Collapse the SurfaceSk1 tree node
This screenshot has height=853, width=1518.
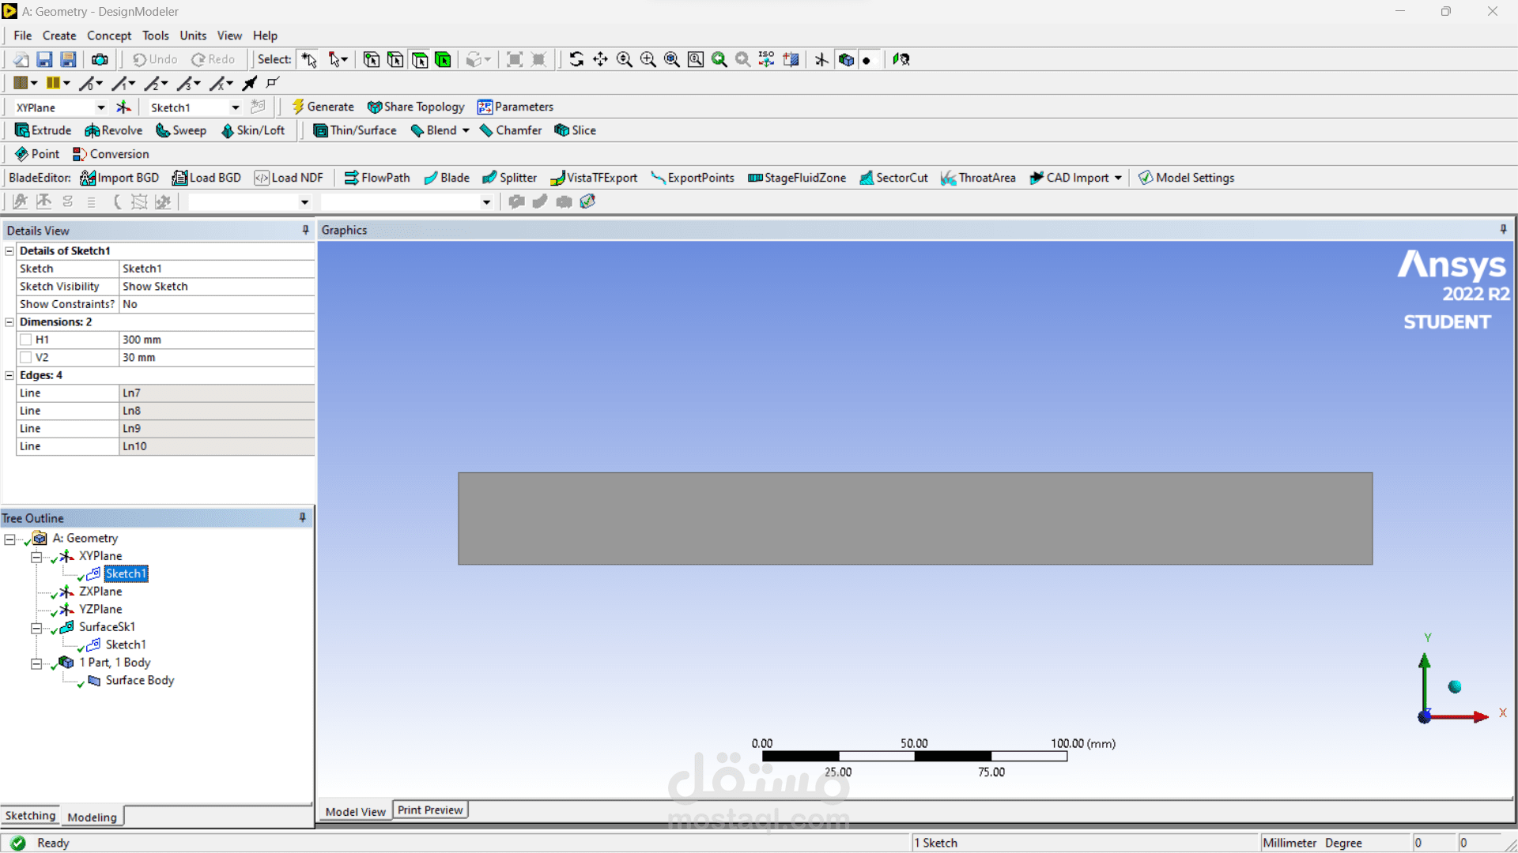pos(36,629)
